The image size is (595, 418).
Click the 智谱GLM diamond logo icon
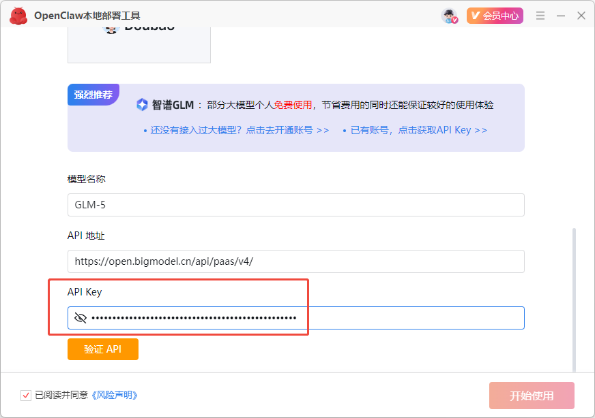coord(141,104)
